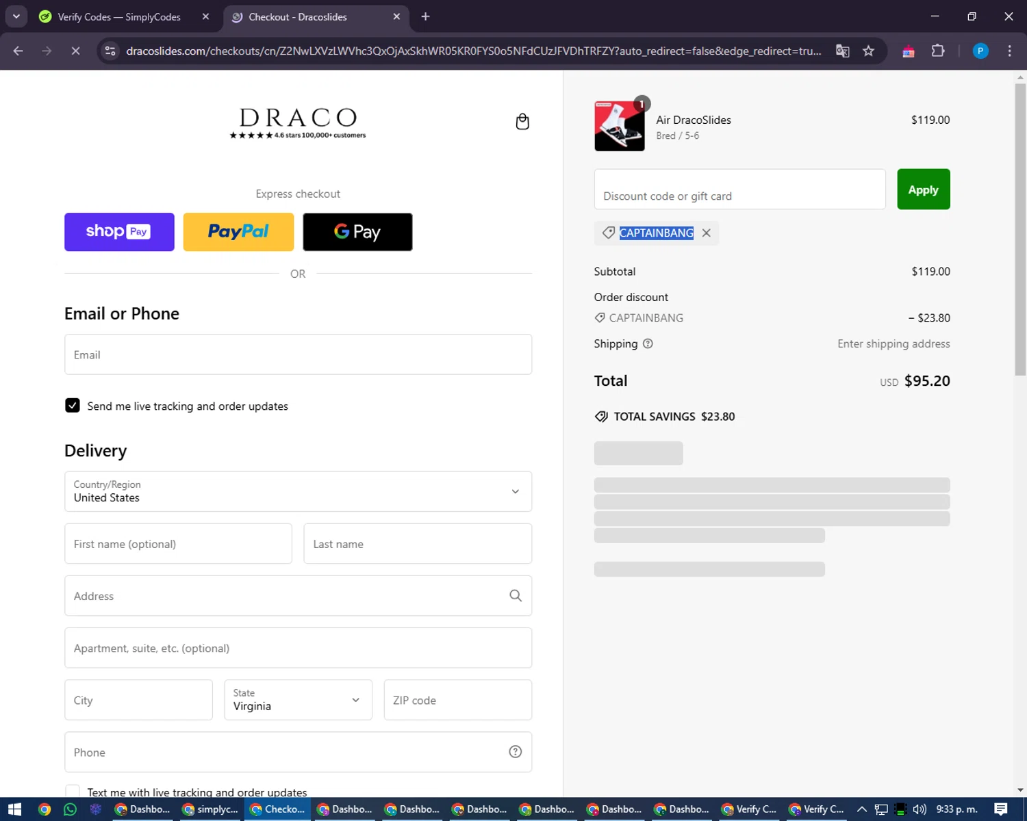Open the phone field help icon
This screenshot has width=1027, height=821.
click(516, 752)
